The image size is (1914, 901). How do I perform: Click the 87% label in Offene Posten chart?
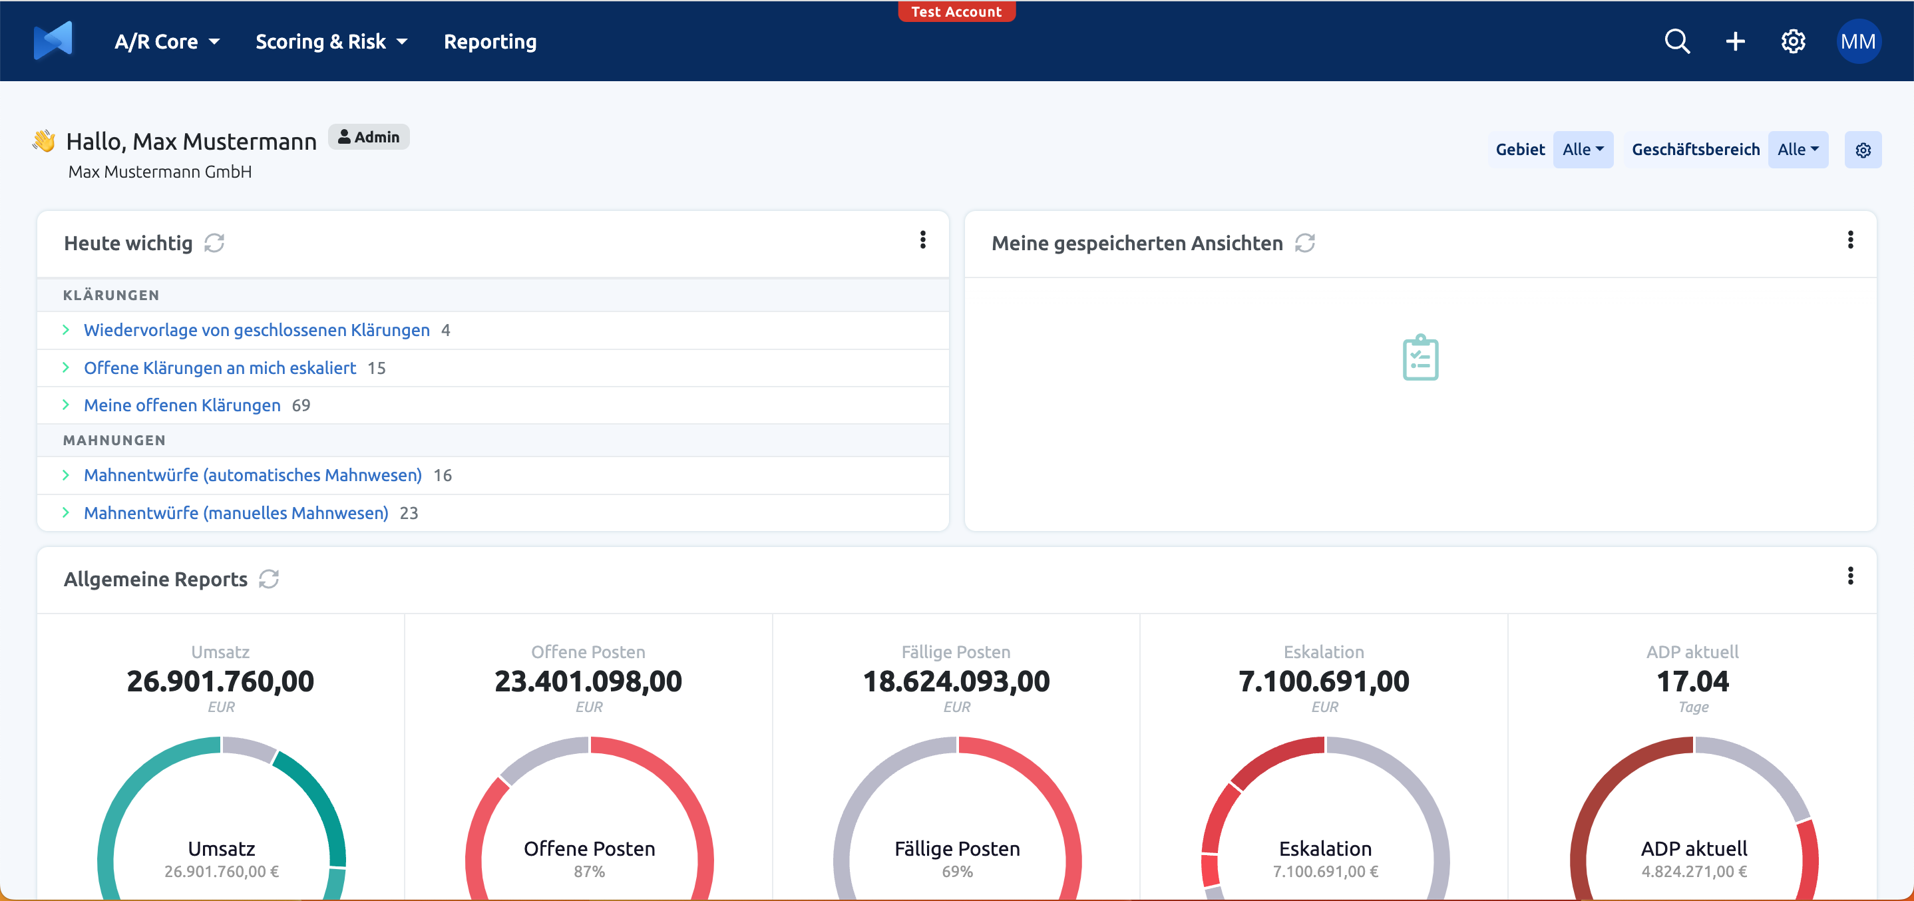pyautogui.click(x=589, y=872)
